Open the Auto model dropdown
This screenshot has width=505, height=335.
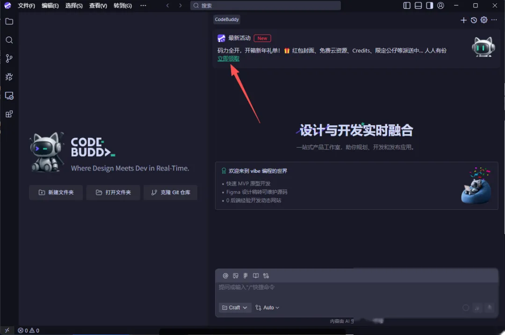click(267, 307)
